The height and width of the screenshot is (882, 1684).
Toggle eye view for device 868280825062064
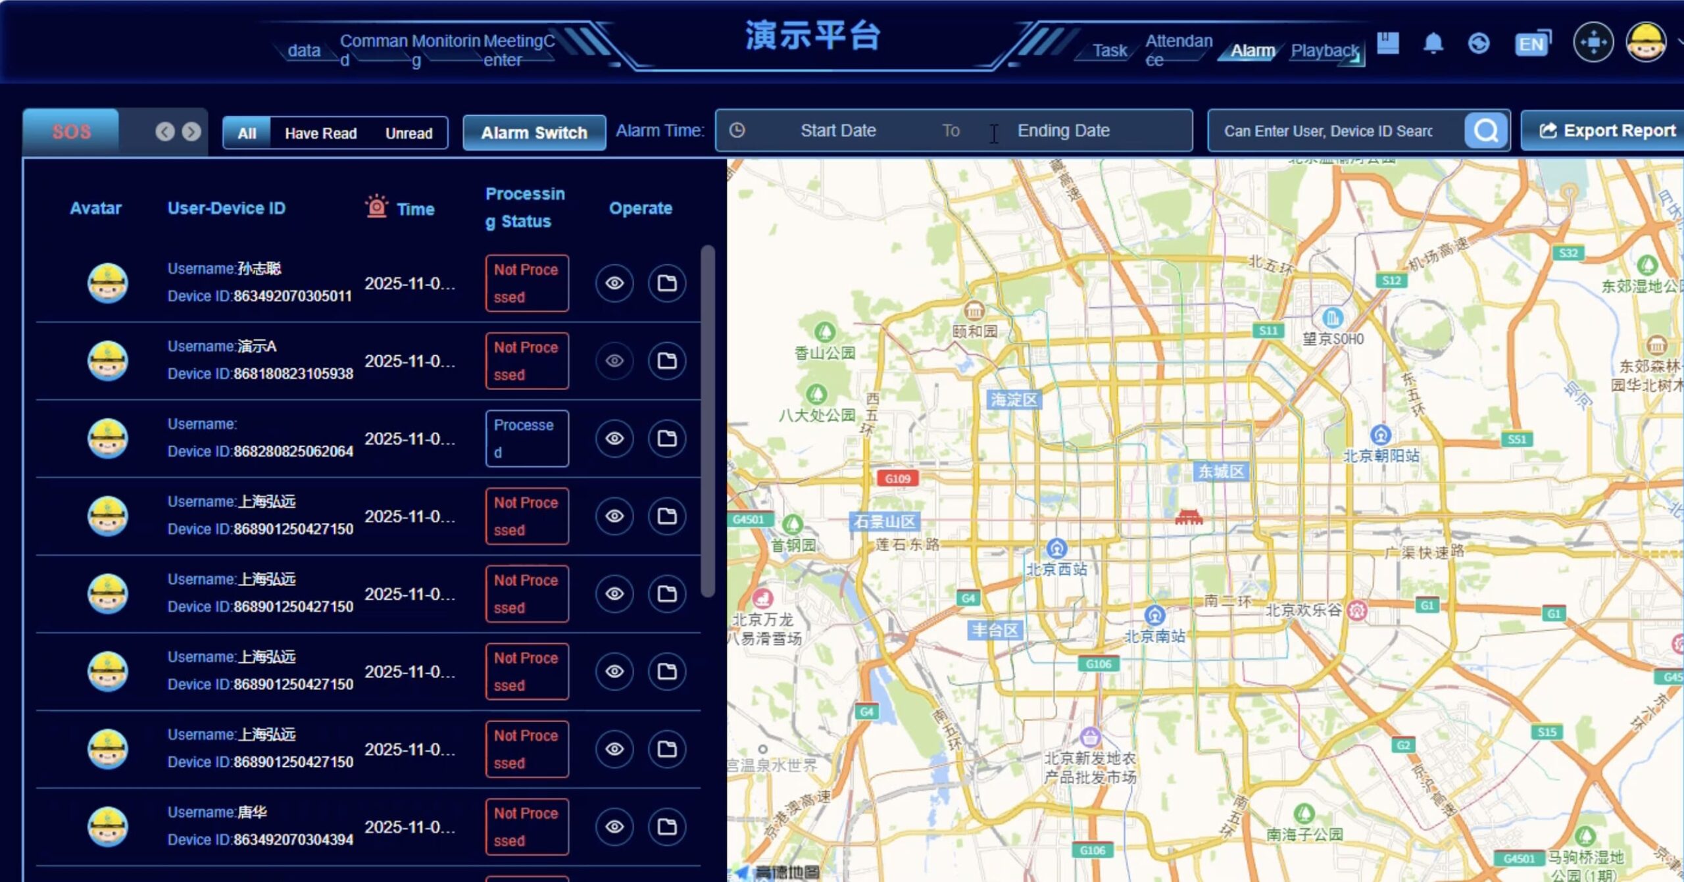coord(614,439)
